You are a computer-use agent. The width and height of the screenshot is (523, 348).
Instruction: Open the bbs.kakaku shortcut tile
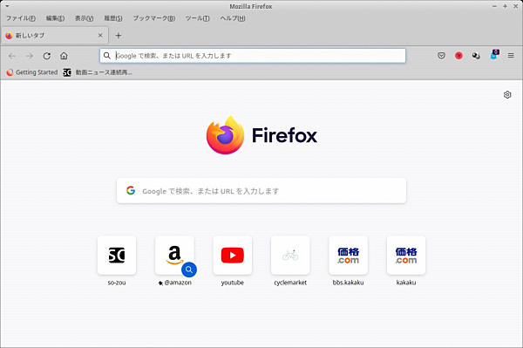click(348, 256)
